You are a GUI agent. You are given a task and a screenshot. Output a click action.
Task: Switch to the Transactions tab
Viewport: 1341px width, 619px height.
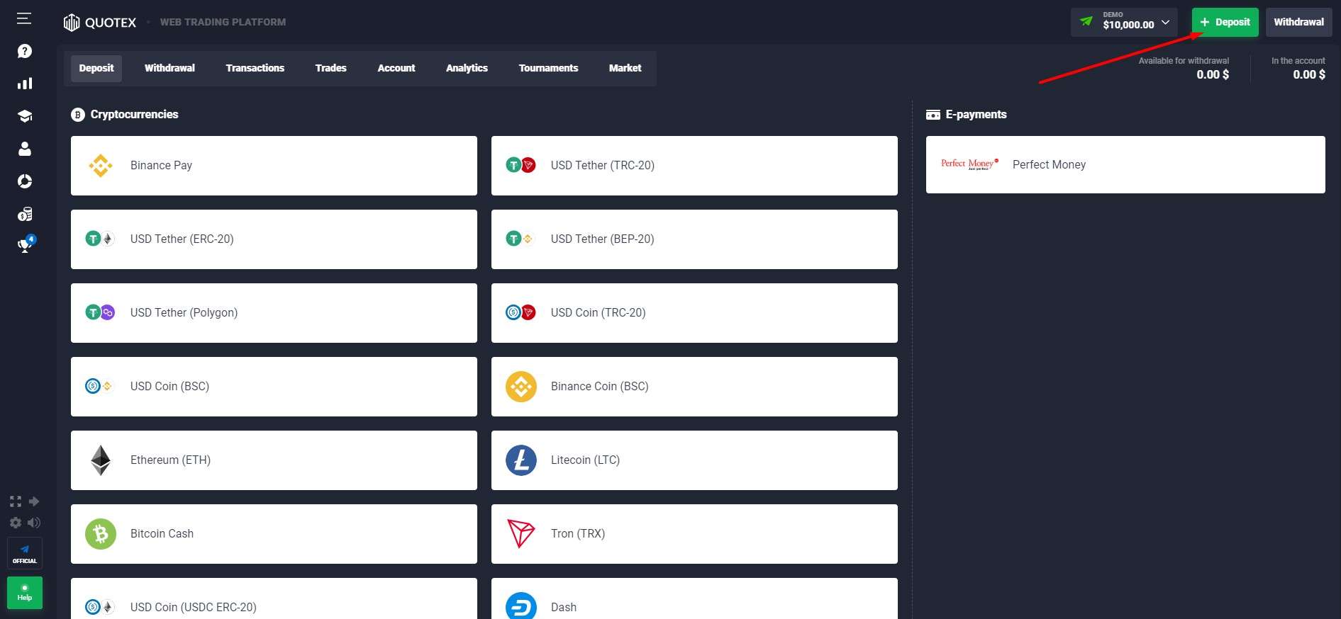pyautogui.click(x=255, y=68)
